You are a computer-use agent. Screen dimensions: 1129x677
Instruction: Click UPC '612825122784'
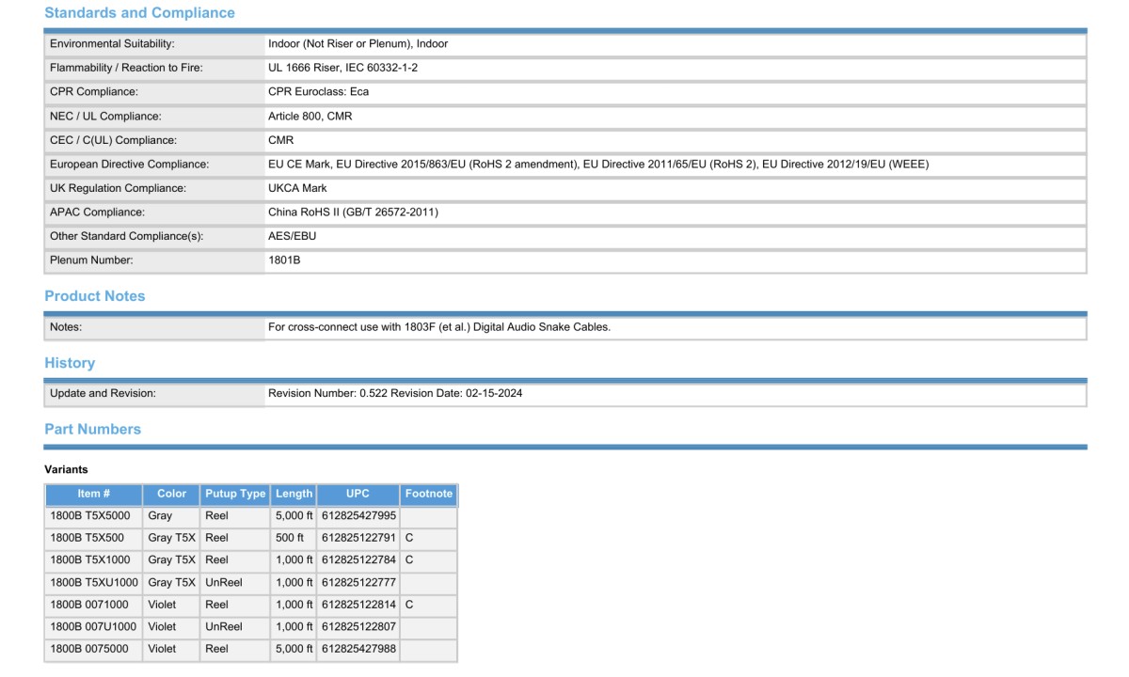(x=358, y=560)
